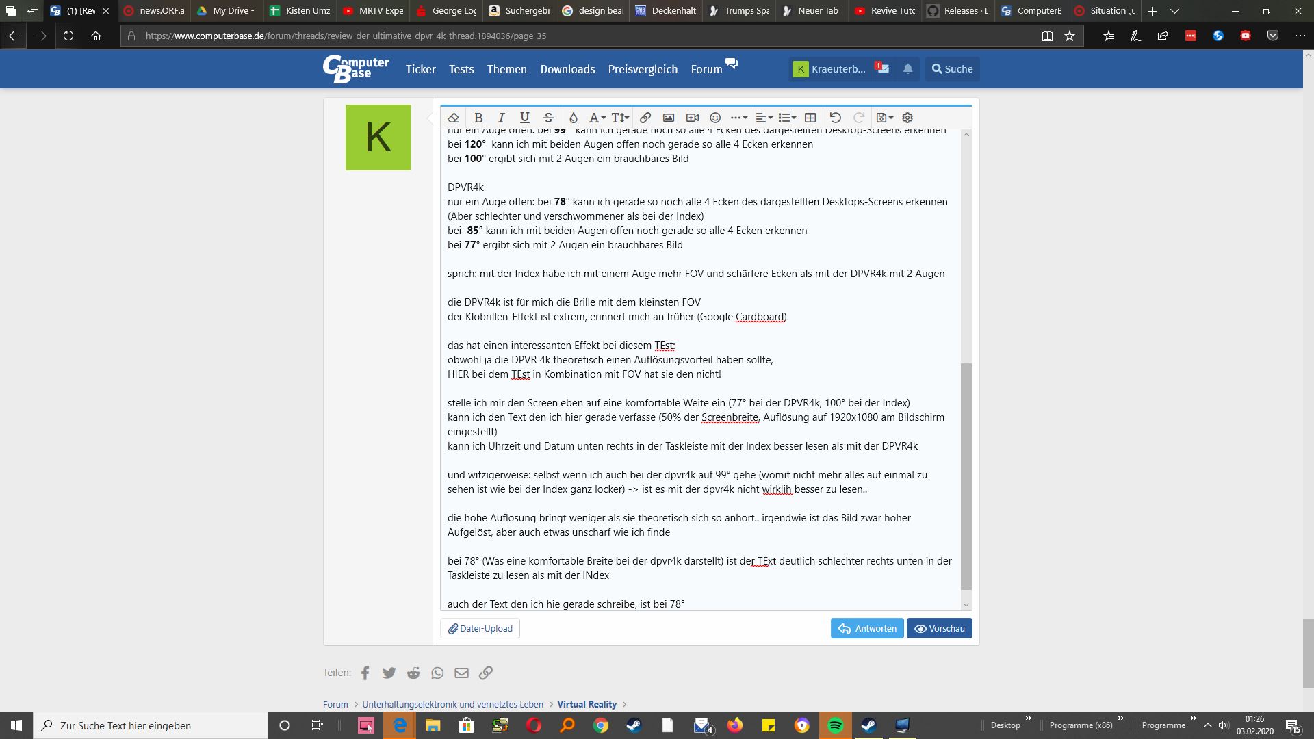This screenshot has height=739, width=1314.
Task: Switch to the news.ORF.at browser tab
Action: click(x=155, y=11)
